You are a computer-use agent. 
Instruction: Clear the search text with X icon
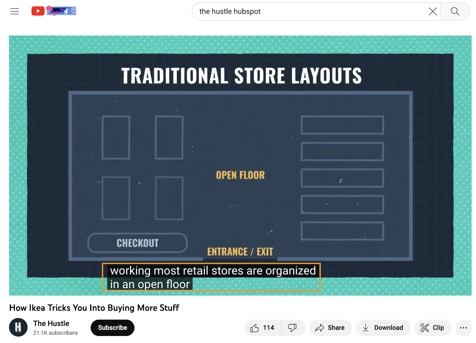coord(433,11)
